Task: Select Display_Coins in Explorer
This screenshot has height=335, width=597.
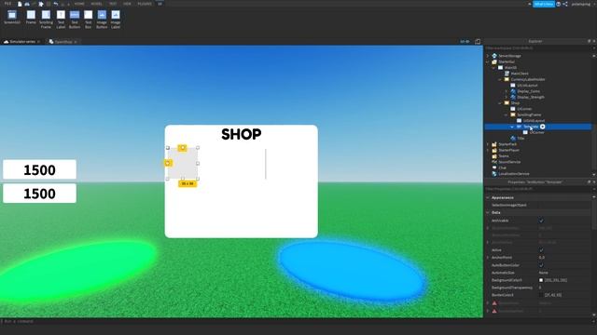Action: (528, 91)
